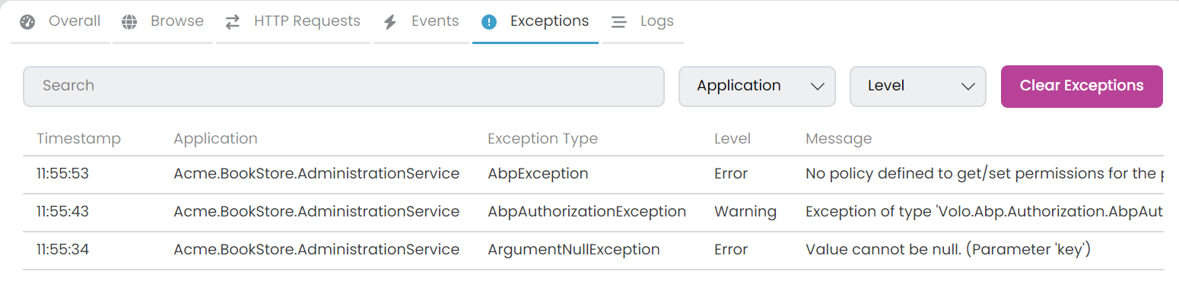Select the Exceptions tab label
Image resolution: width=1179 pixels, height=281 pixels.
[549, 21]
